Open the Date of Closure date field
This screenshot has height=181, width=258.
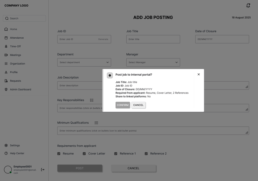[222, 39]
